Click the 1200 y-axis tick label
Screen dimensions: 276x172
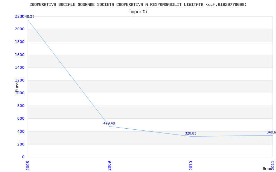click(20, 80)
